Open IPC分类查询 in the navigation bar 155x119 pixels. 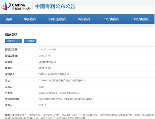(110, 19)
